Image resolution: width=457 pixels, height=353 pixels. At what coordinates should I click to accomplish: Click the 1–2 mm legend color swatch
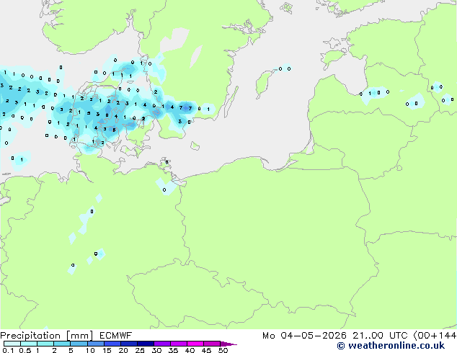pyautogui.click(x=45, y=344)
